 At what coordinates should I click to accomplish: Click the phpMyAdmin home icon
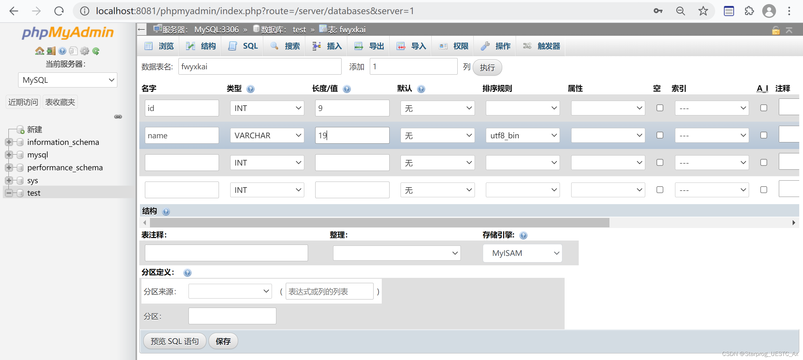40,51
